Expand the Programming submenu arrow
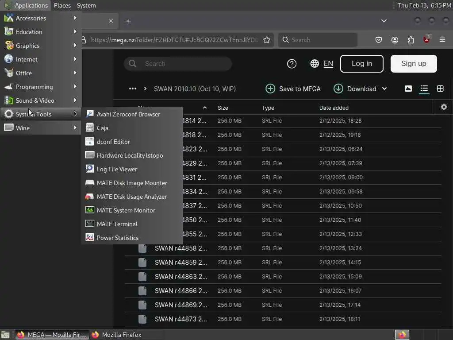 75,86
